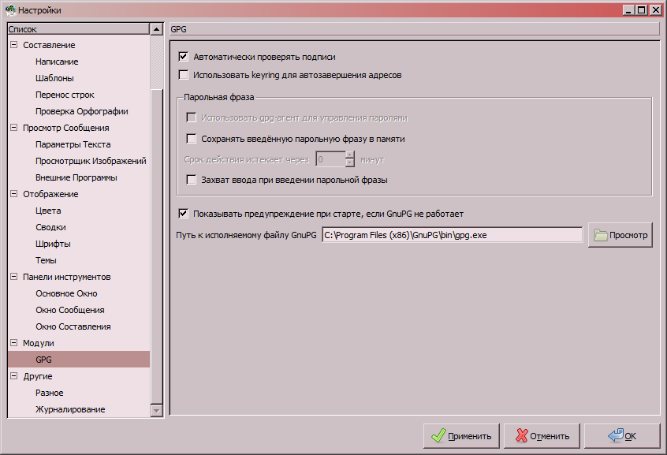Uncheck the GnuPG startup warning checkbox
This screenshot has height=455, width=667.
(184, 213)
